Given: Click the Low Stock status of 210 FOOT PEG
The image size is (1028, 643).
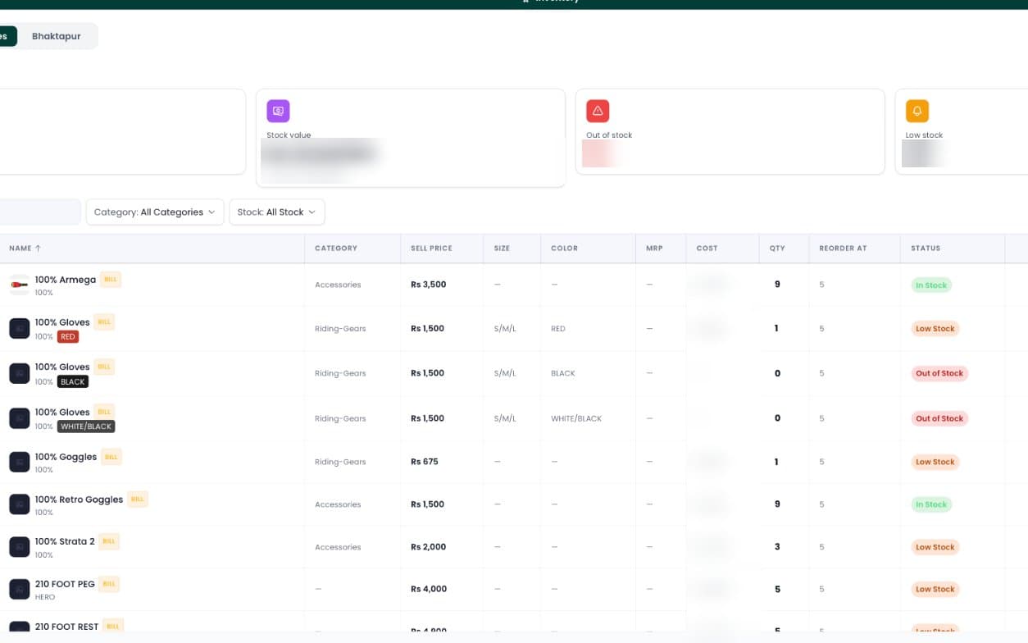Looking at the screenshot, I should (x=935, y=589).
